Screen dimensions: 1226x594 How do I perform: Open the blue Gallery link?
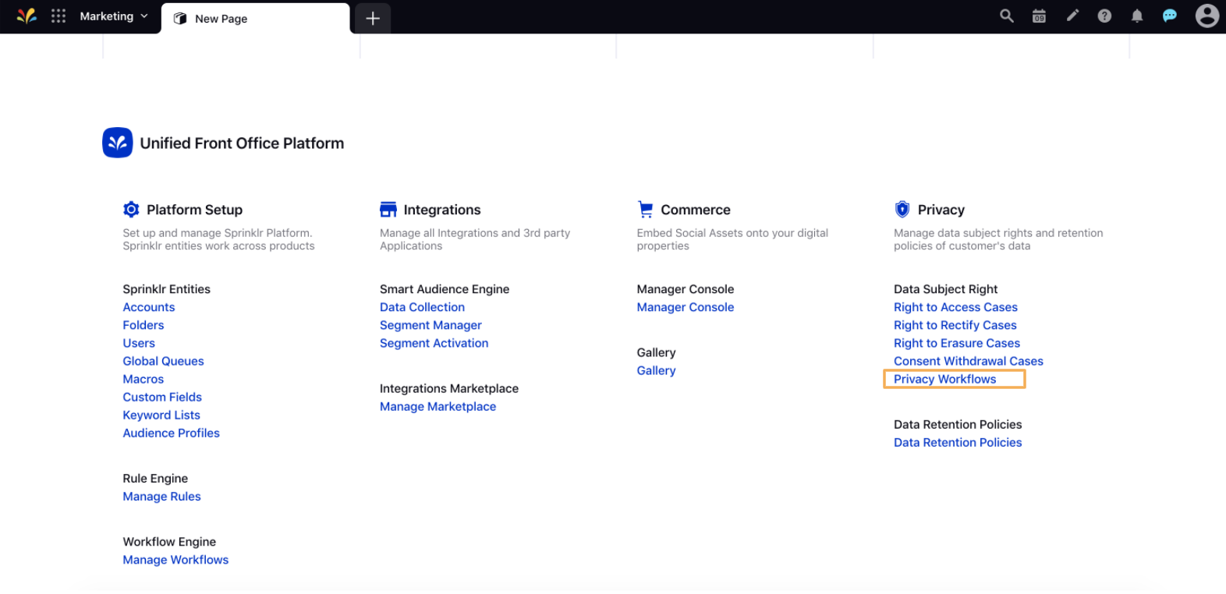[x=656, y=370]
